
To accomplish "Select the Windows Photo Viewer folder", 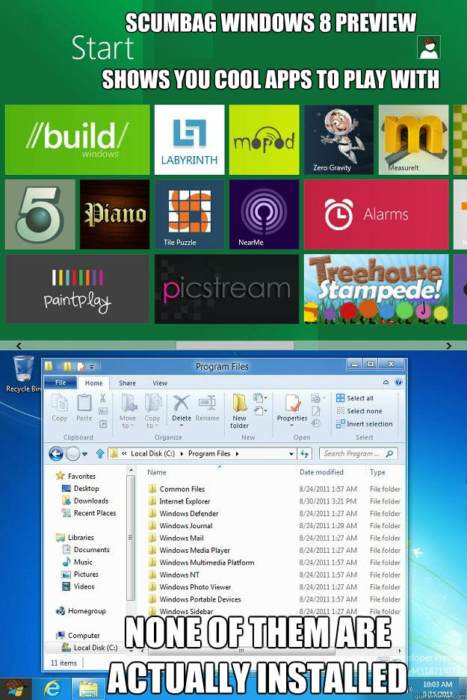I will pyautogui.click(x=196, y=587).
